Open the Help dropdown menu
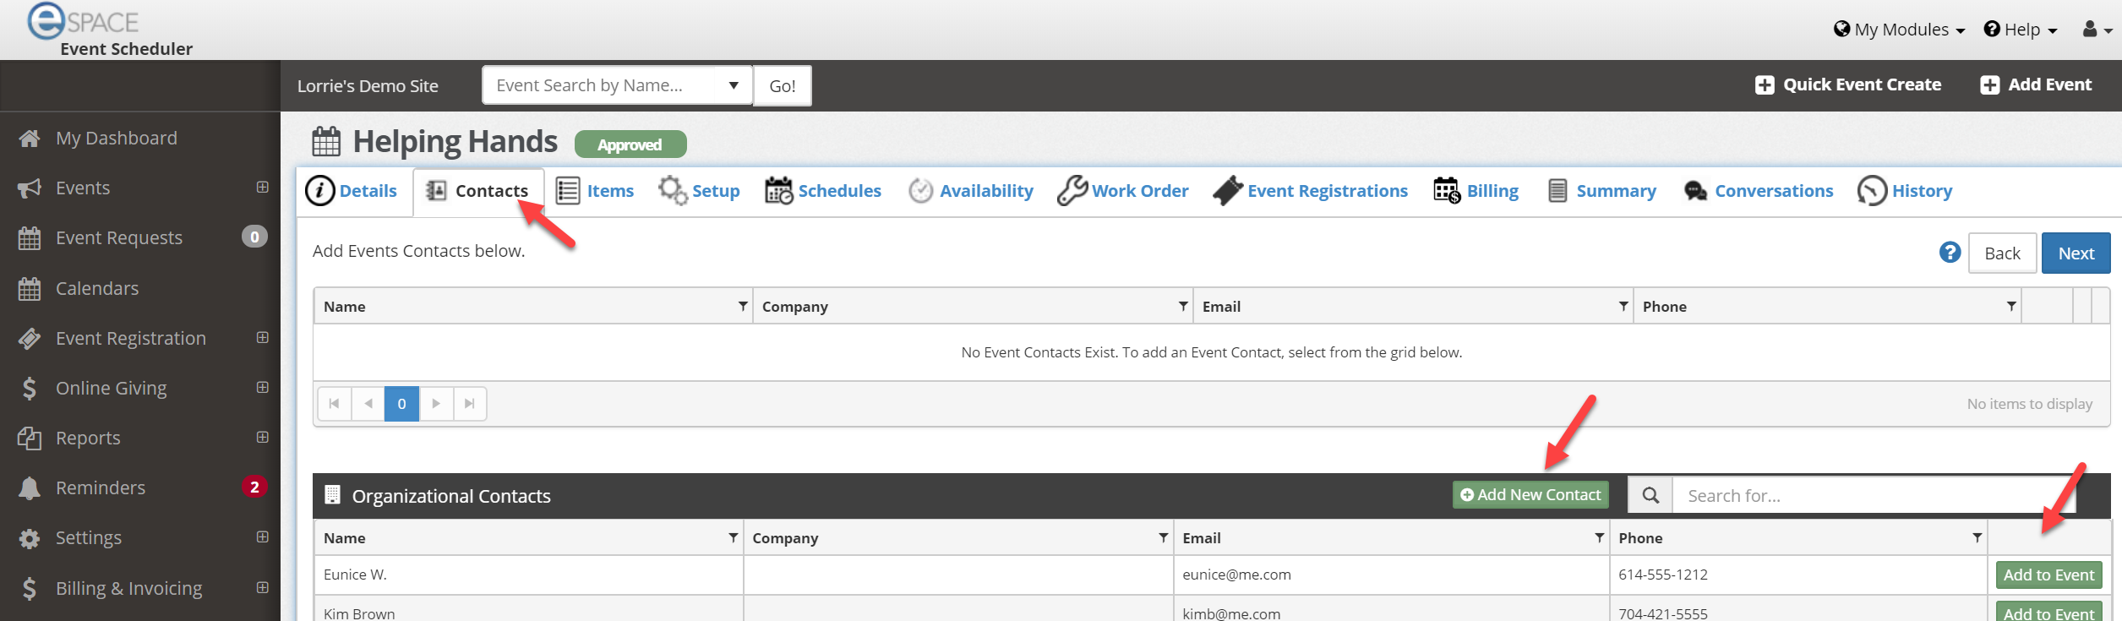The width and height of the screenshot is (2122, 621). (2021, 30)
